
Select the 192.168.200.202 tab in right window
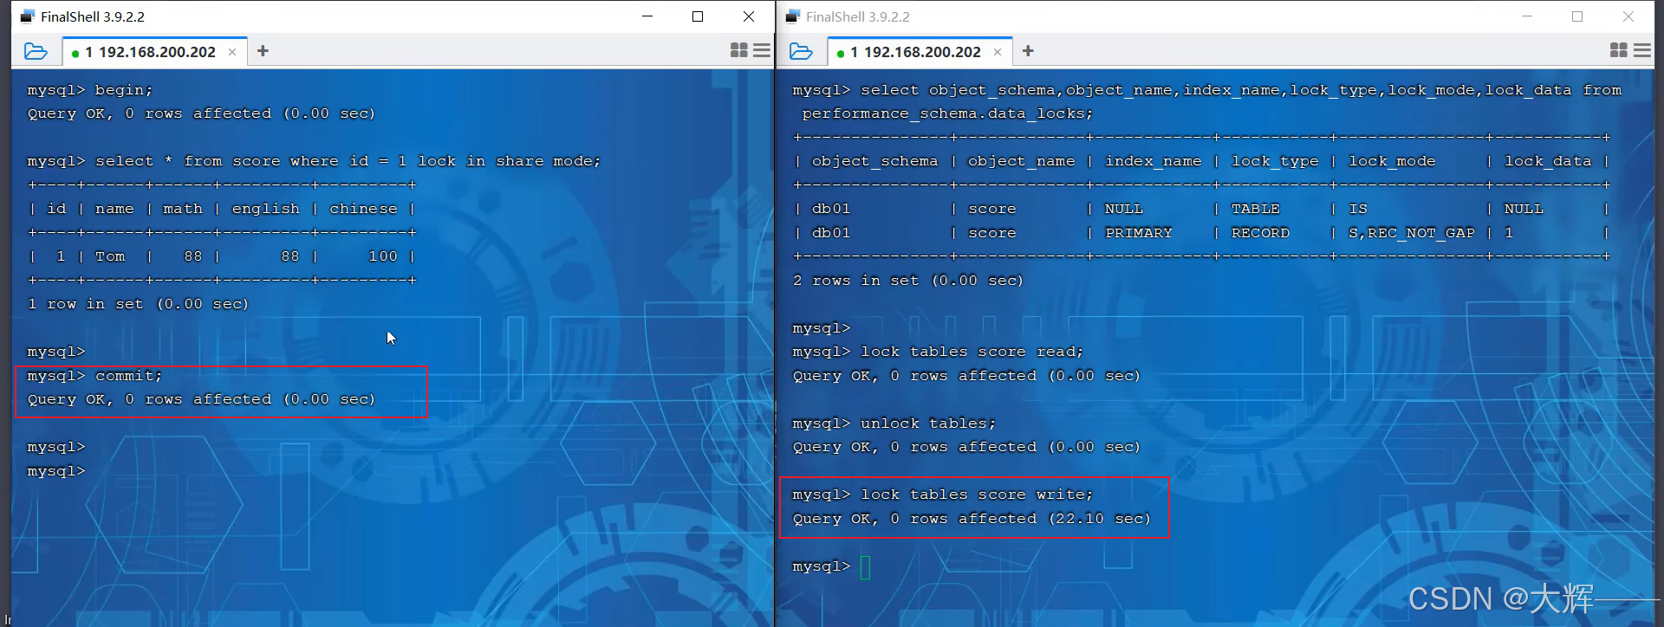(x=921, y=52)
